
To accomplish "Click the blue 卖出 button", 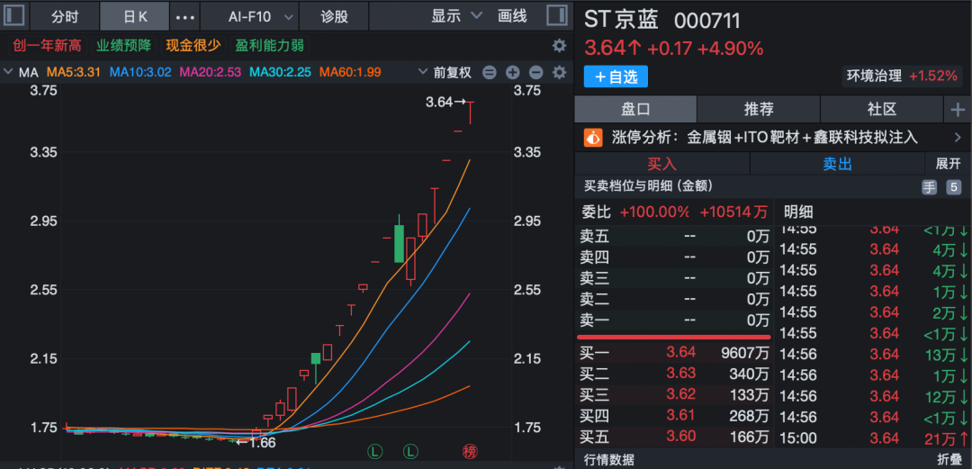I will [x=837, y=164].
